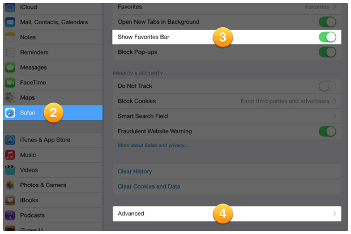
Task: Select the iBooks icon
Action: click(10, 200)
